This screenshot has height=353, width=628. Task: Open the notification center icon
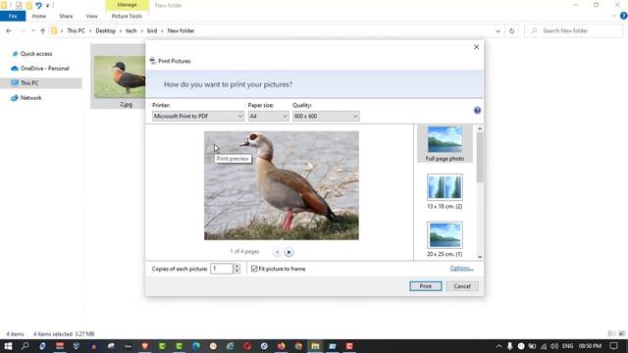click(614, 346)
